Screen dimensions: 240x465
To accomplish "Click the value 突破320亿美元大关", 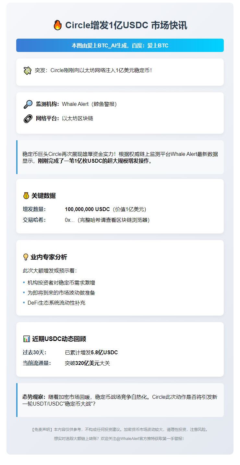I will pos(88,363).
